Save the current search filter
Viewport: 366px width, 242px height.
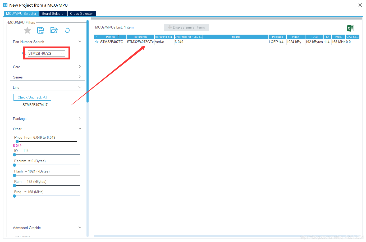41,30
